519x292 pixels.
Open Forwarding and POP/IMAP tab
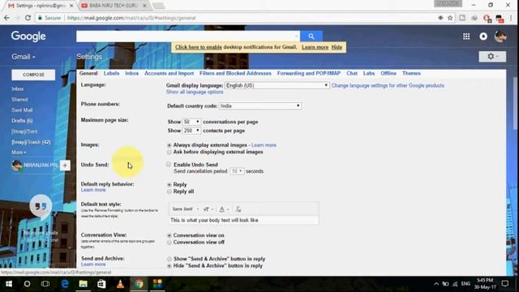[x=309, y=73]
